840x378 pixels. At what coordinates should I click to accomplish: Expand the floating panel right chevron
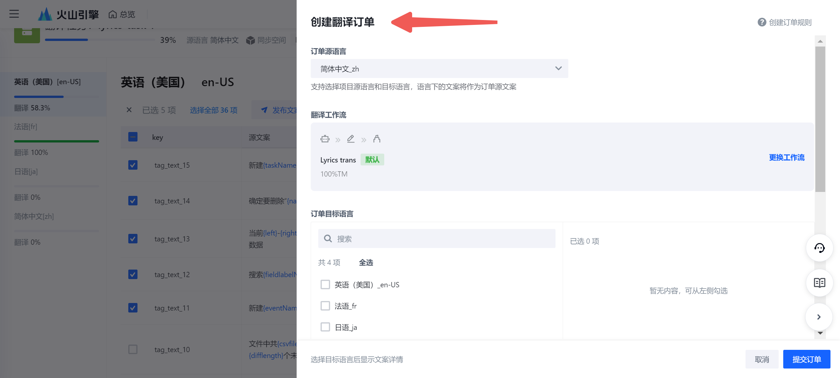point(819,317)
